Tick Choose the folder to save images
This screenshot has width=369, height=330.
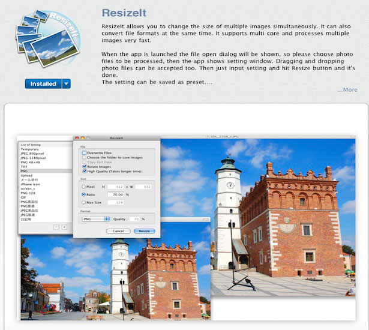pyautogui.click(x=84, y=157)
